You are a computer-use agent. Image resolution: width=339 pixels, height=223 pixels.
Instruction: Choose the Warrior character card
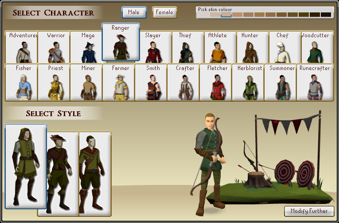(x=54, y=47)
